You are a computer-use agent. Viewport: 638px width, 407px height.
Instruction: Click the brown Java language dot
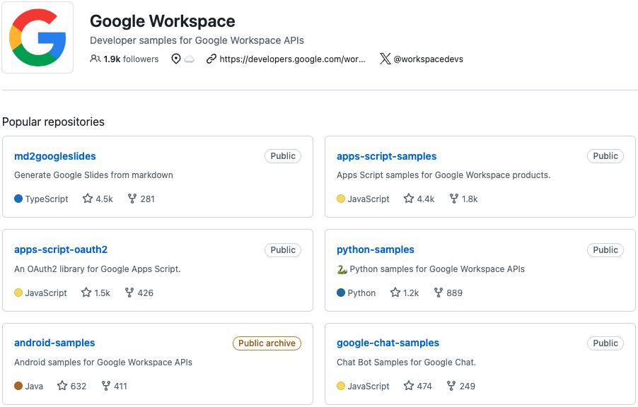click(x=18, y=386)
